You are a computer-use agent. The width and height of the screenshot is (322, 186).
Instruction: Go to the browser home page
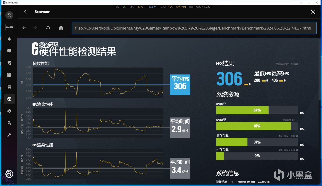pos(61,28)
